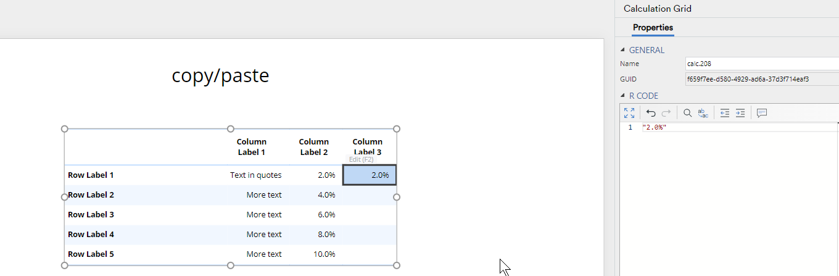Decrease indent of R code line

(x=725, y=113)
